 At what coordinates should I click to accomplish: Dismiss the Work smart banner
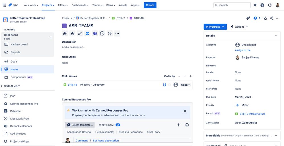(x=185, y=111)
